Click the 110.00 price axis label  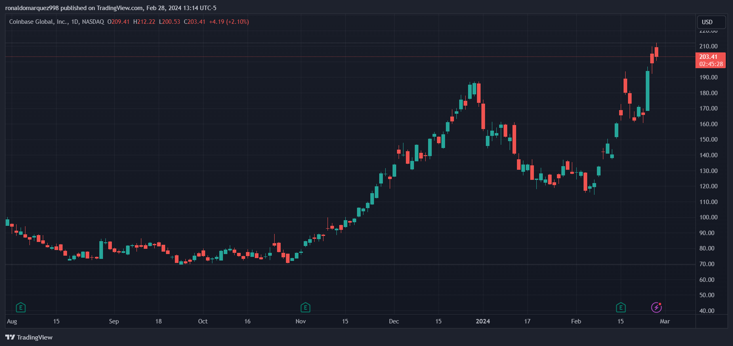click(x=708, y=202)
